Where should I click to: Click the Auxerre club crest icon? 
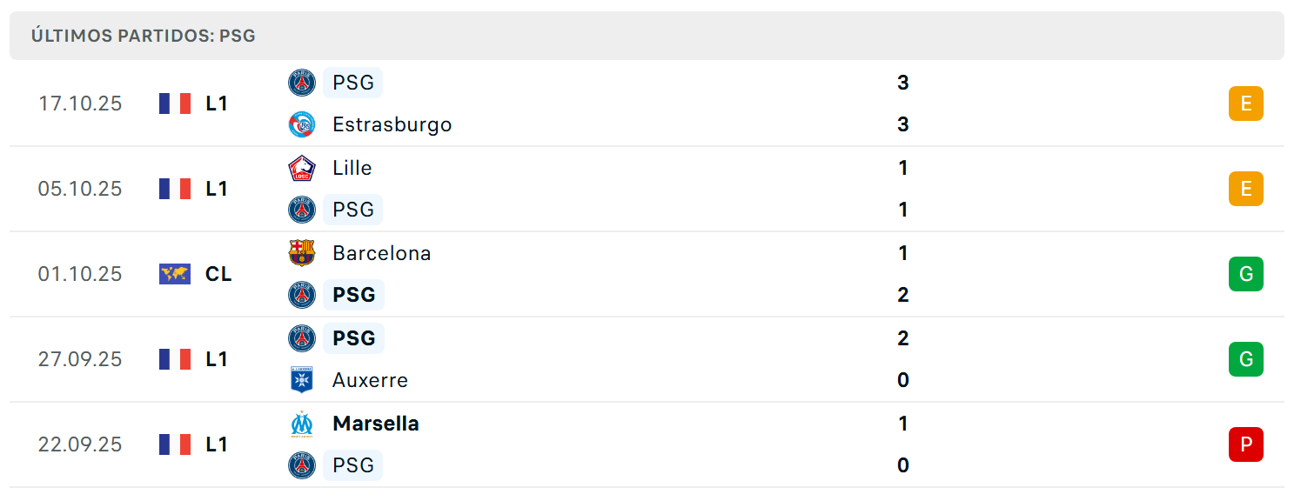(x=302, y=380)
